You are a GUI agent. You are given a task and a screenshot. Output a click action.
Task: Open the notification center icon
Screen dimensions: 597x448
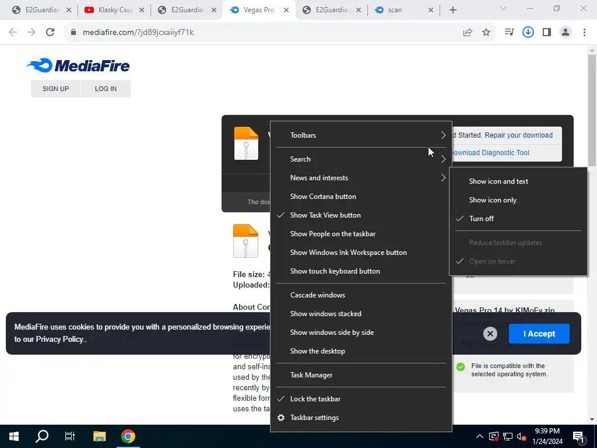click(x=579, y=437)
